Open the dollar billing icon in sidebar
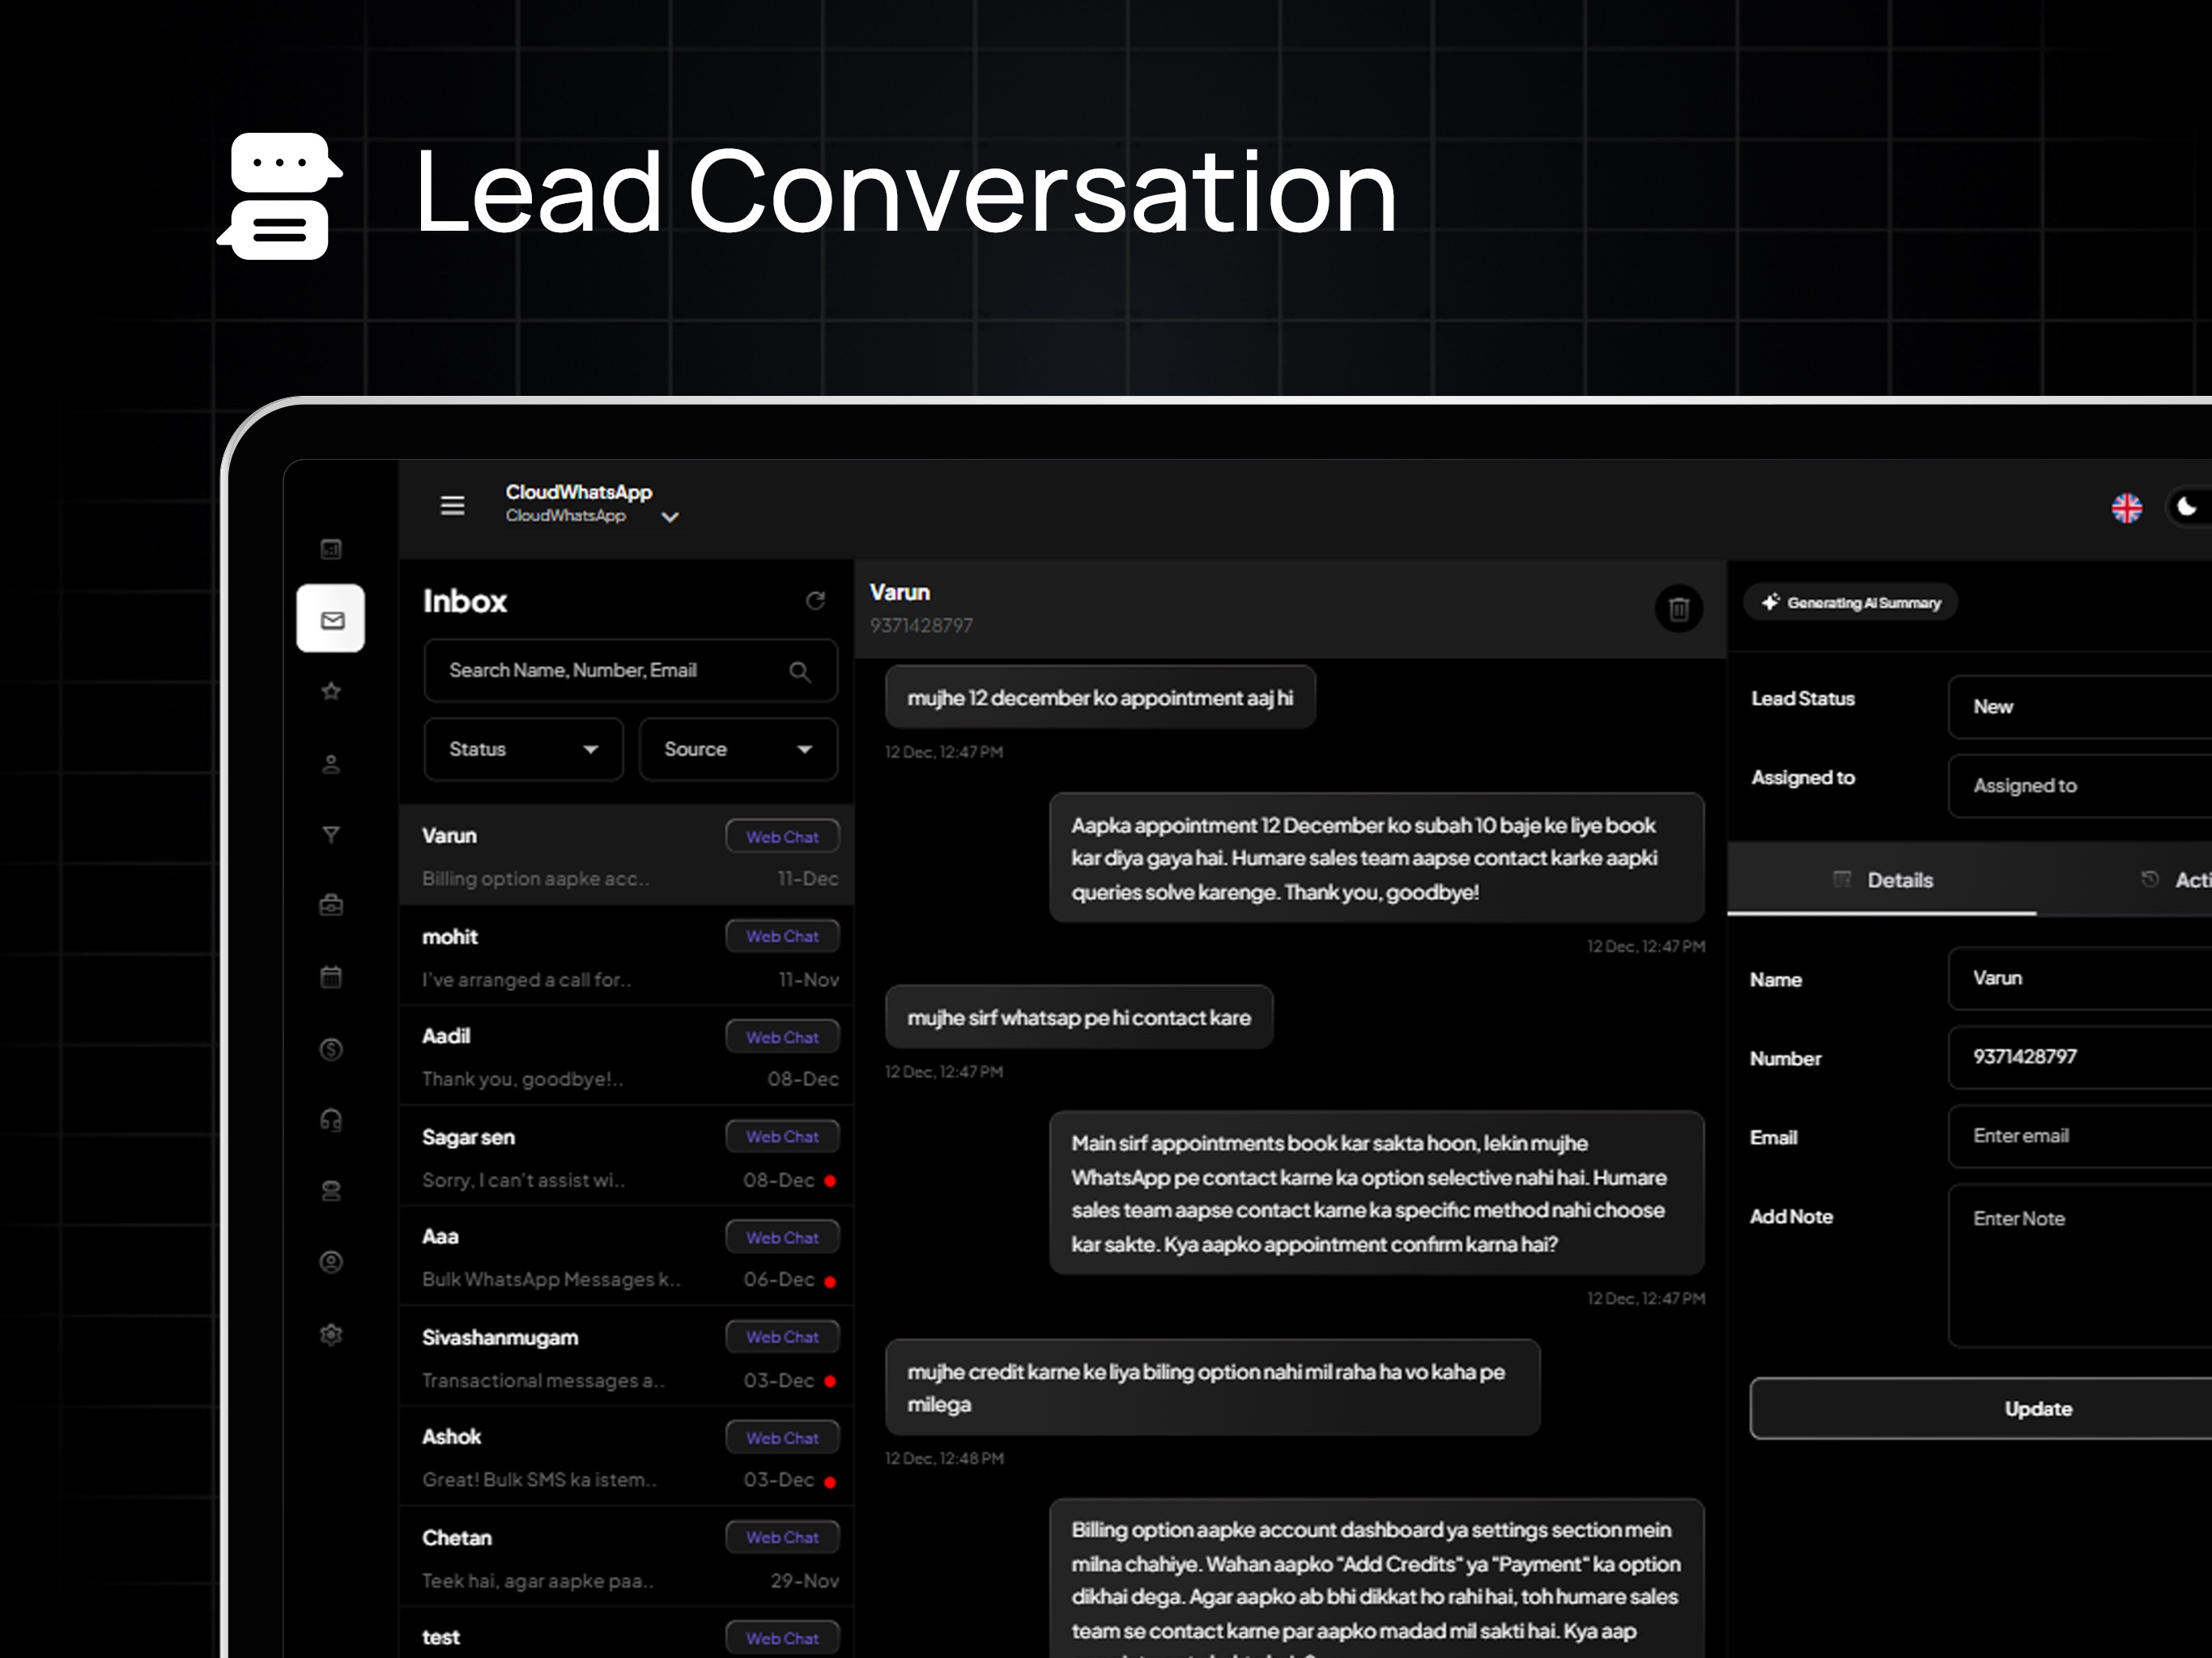The height and width of the screenshot is (1658, 2212). point(331,1049)
